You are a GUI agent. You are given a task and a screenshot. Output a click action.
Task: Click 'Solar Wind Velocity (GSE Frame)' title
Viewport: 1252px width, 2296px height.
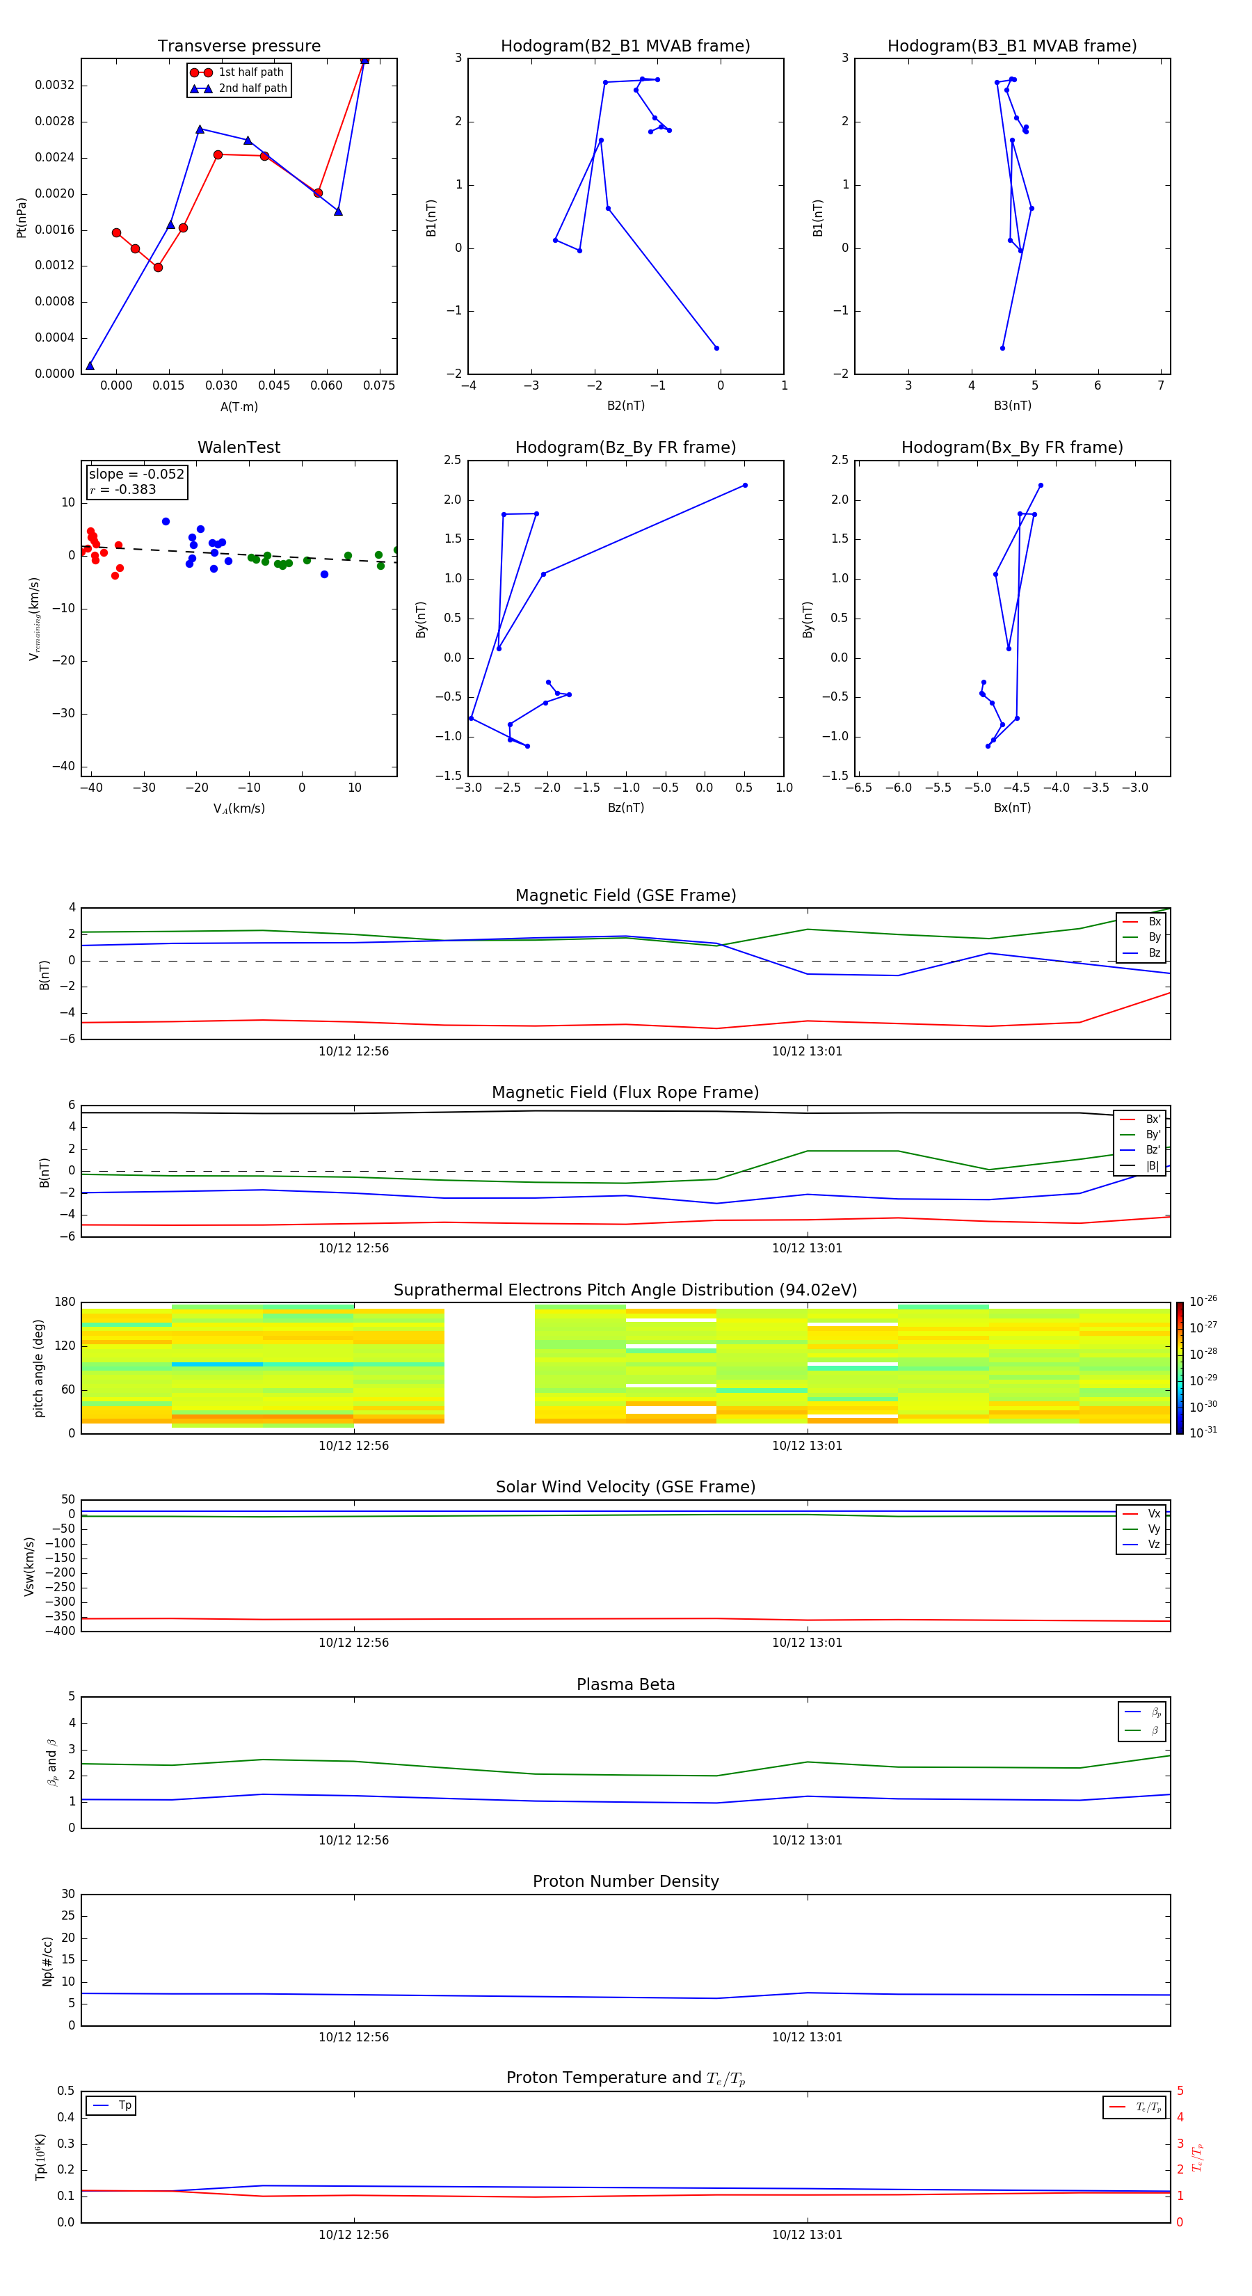click(x=625, y=1487)
